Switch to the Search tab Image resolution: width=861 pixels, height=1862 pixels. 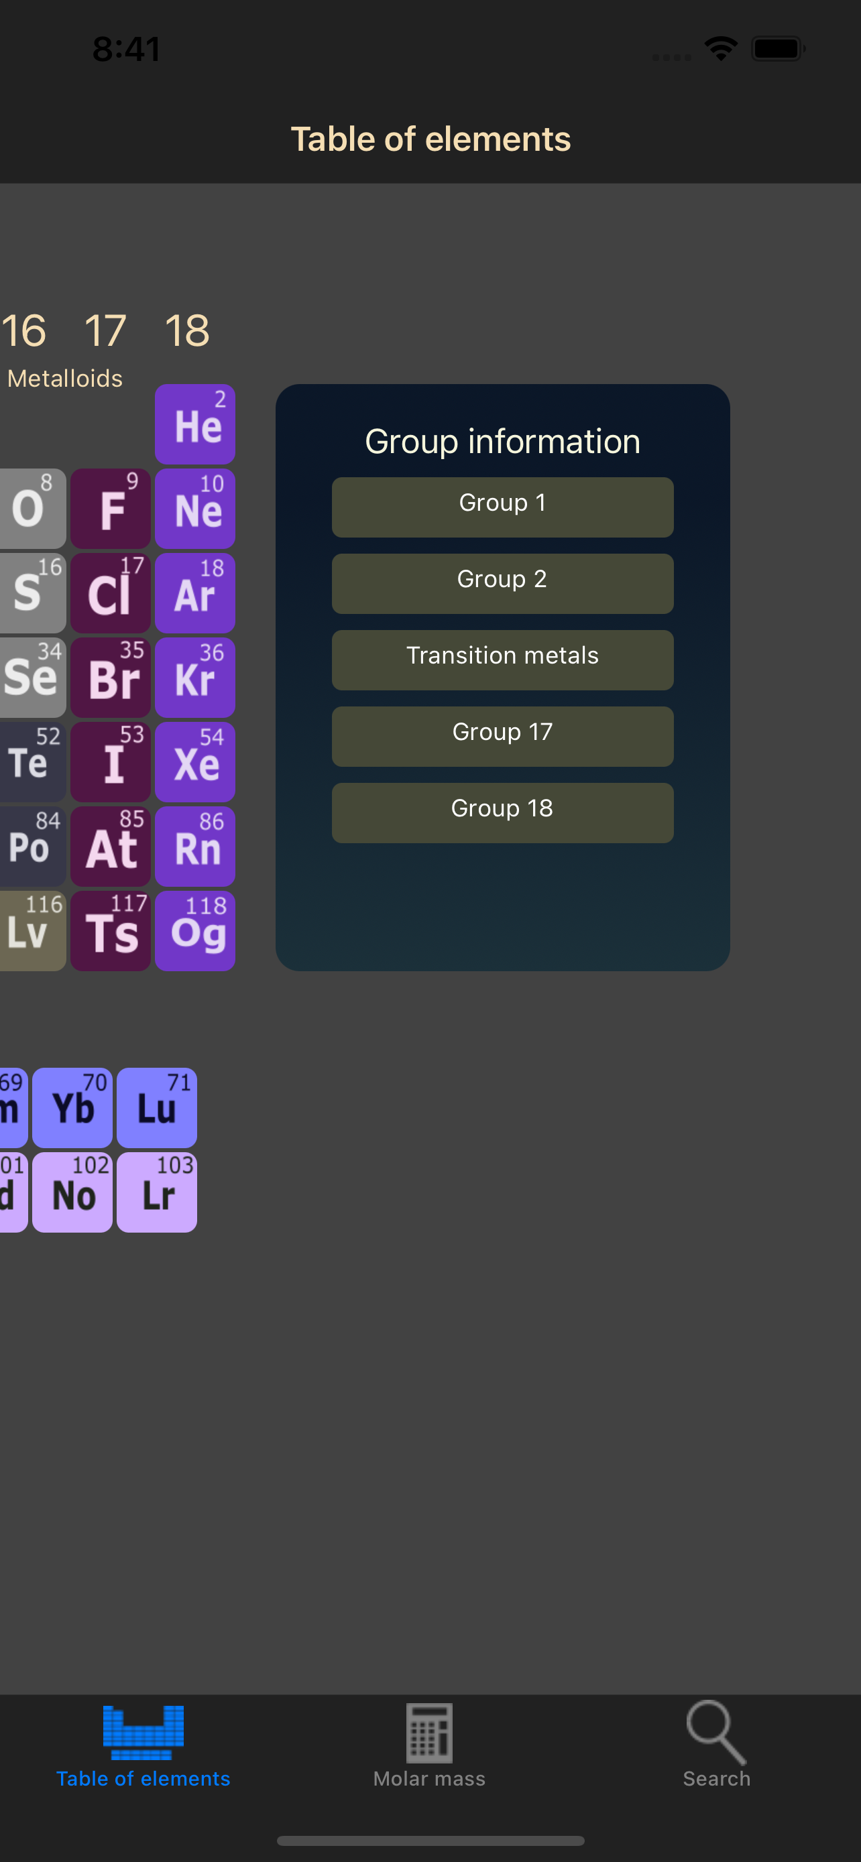[x=716, y=1744]
